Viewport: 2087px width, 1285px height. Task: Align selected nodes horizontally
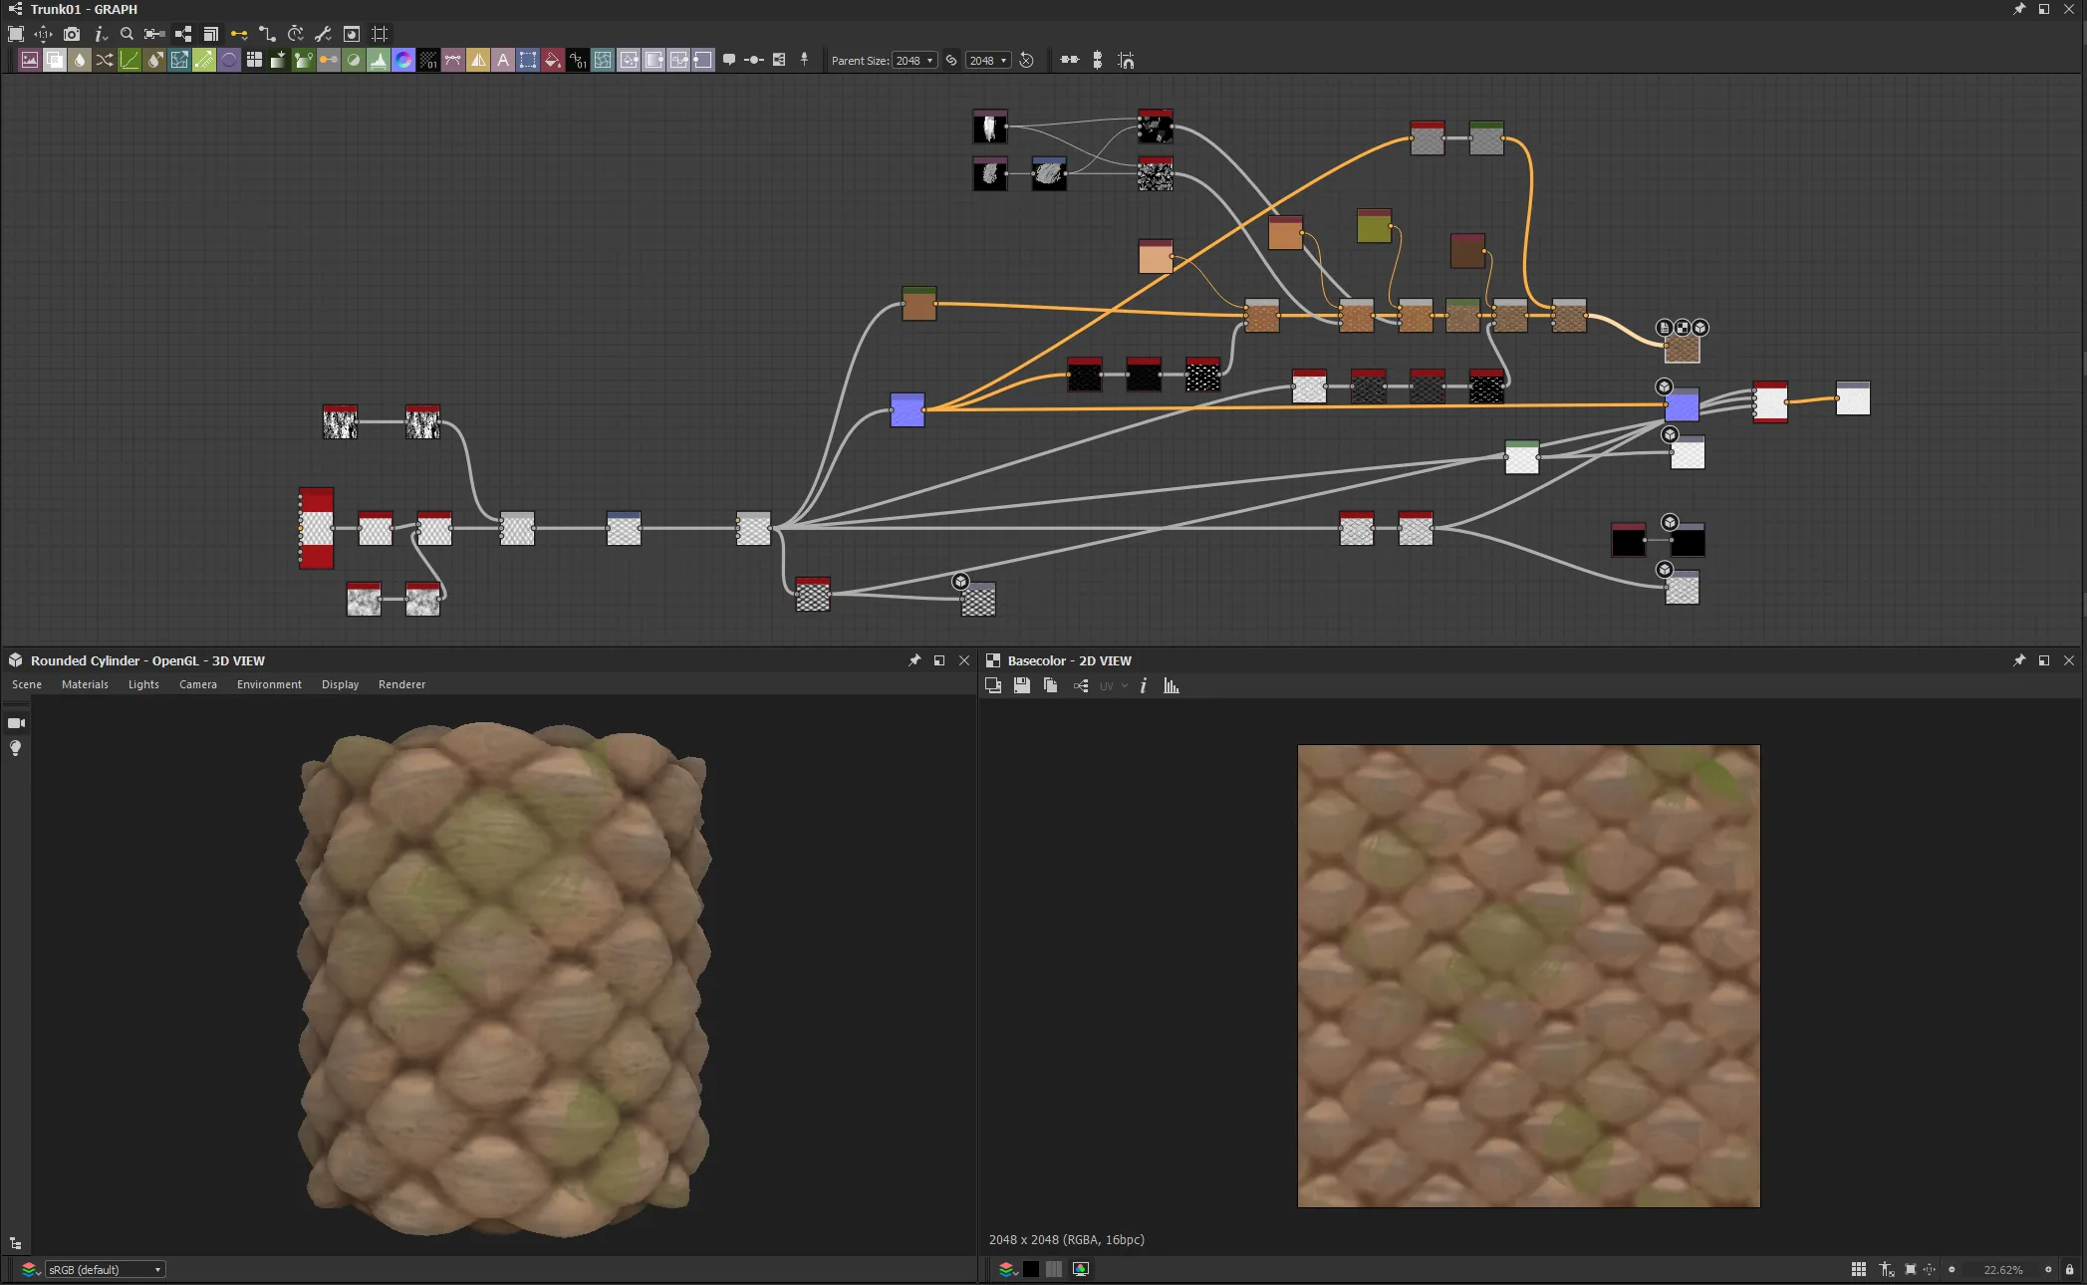coord(1069,60)
